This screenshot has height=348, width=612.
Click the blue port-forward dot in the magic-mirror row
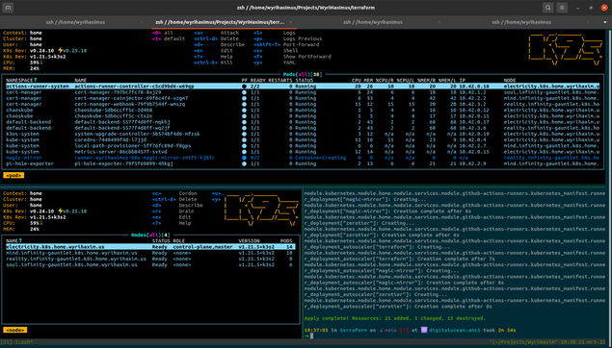pos(244,158)
